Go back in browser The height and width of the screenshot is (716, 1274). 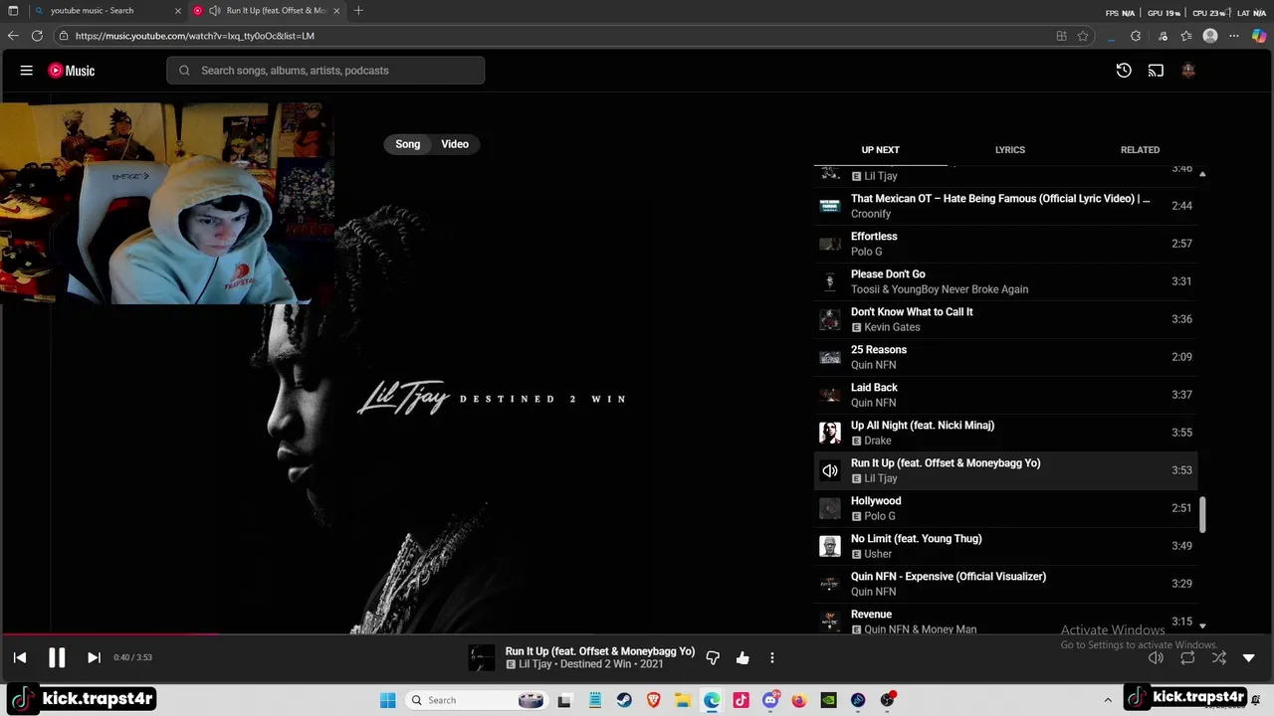click(13, 36)
